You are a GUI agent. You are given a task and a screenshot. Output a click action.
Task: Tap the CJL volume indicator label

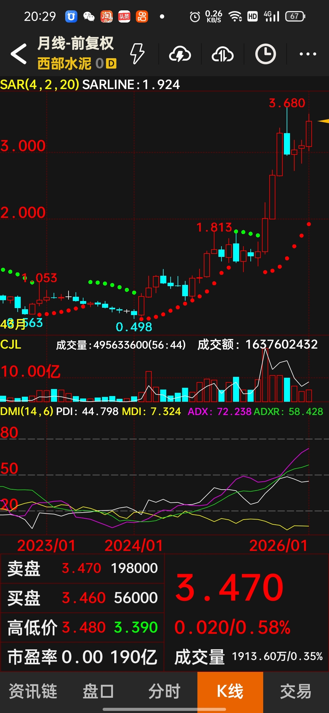click(11, 345)
